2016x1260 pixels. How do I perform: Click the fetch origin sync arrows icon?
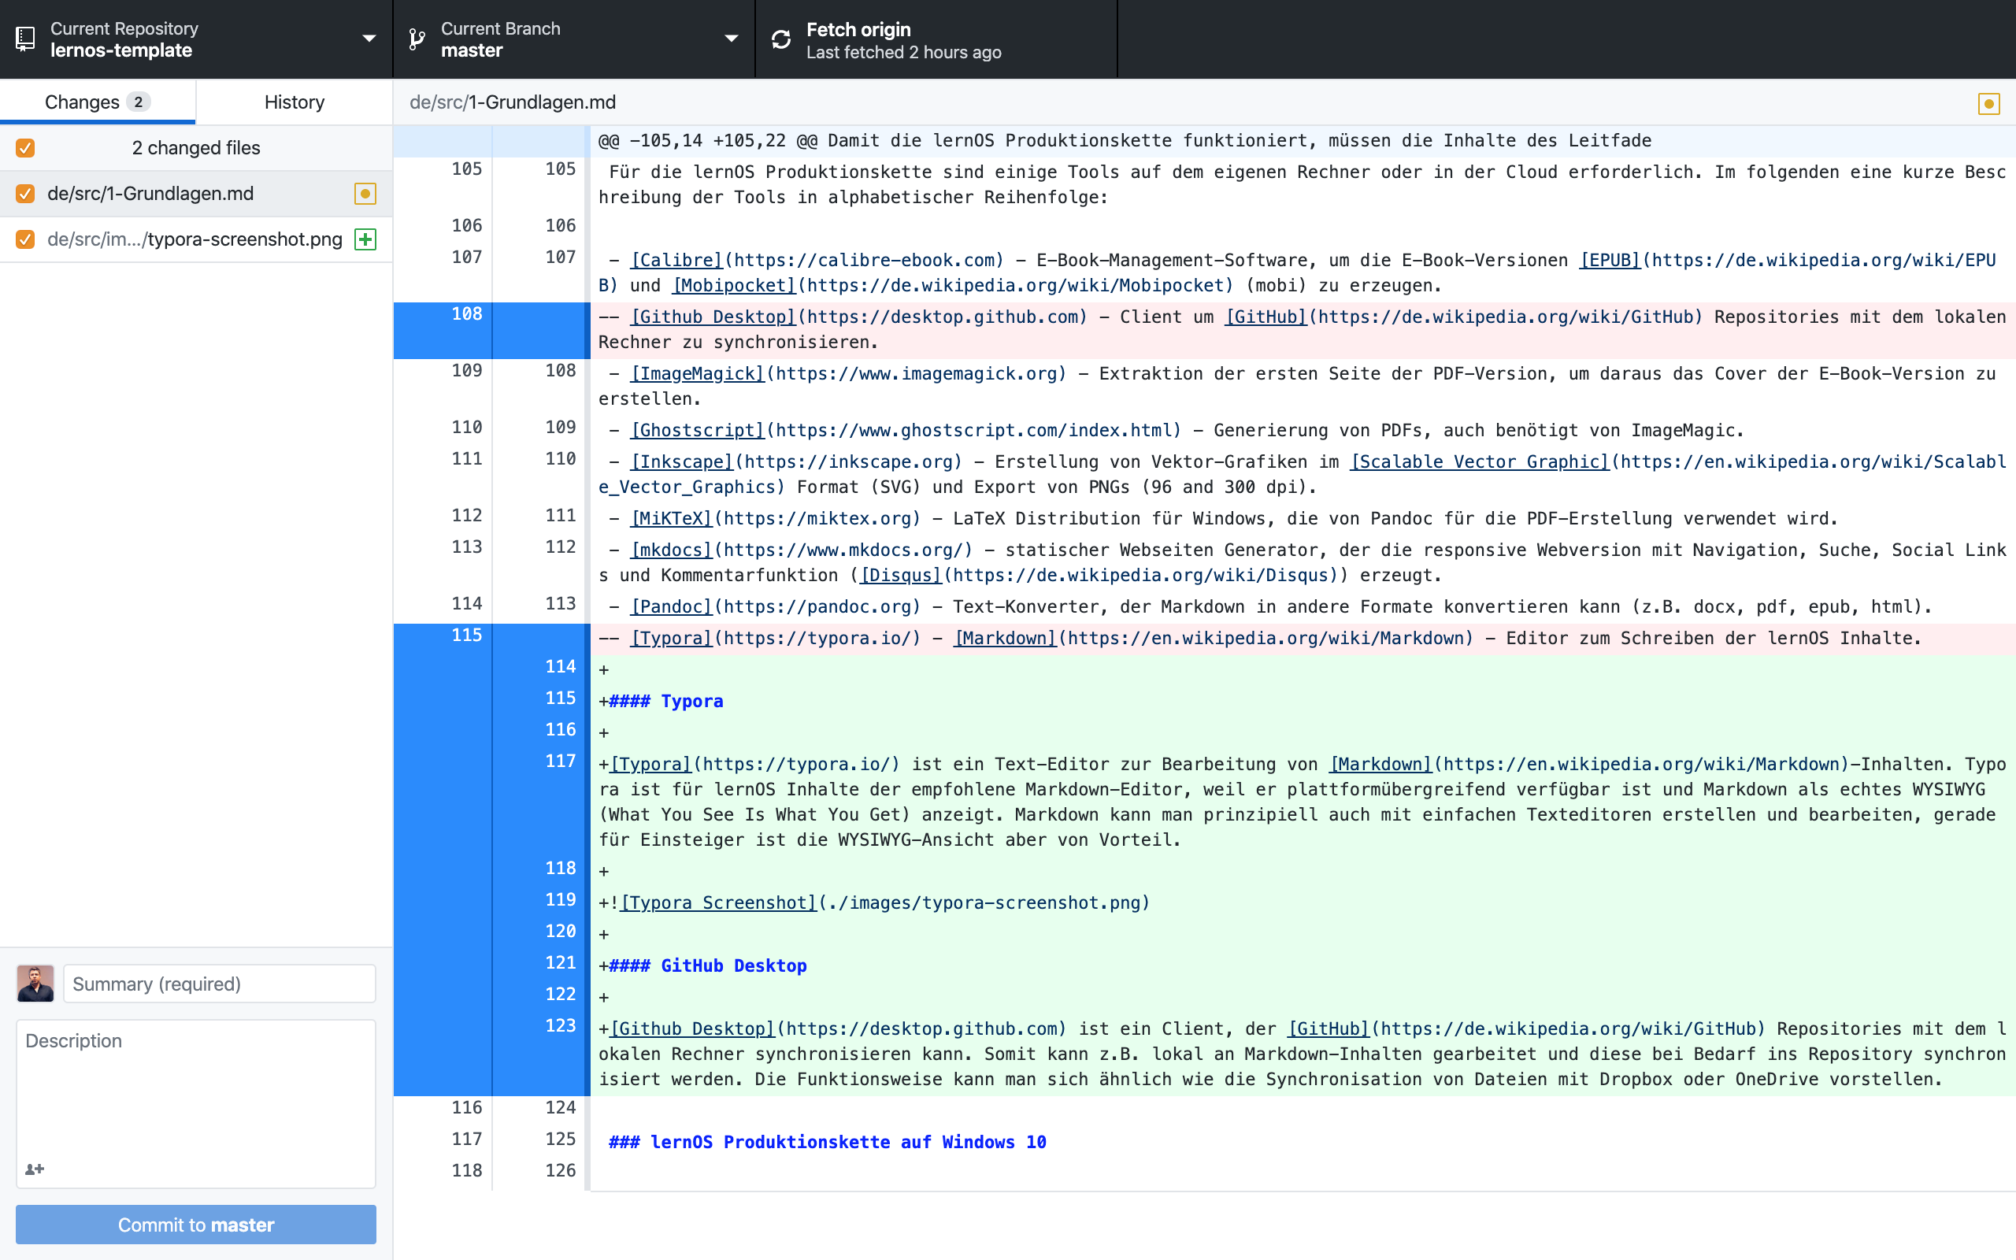pyautogui.click(x=780, y=39)
